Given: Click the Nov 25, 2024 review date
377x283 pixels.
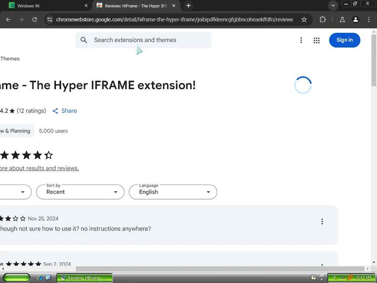Looking at the screenshot, I should [43, 219].
